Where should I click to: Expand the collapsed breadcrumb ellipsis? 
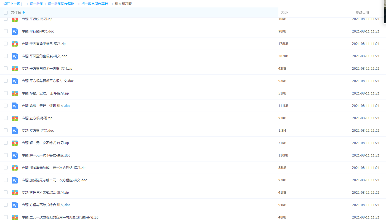(24, 4)
